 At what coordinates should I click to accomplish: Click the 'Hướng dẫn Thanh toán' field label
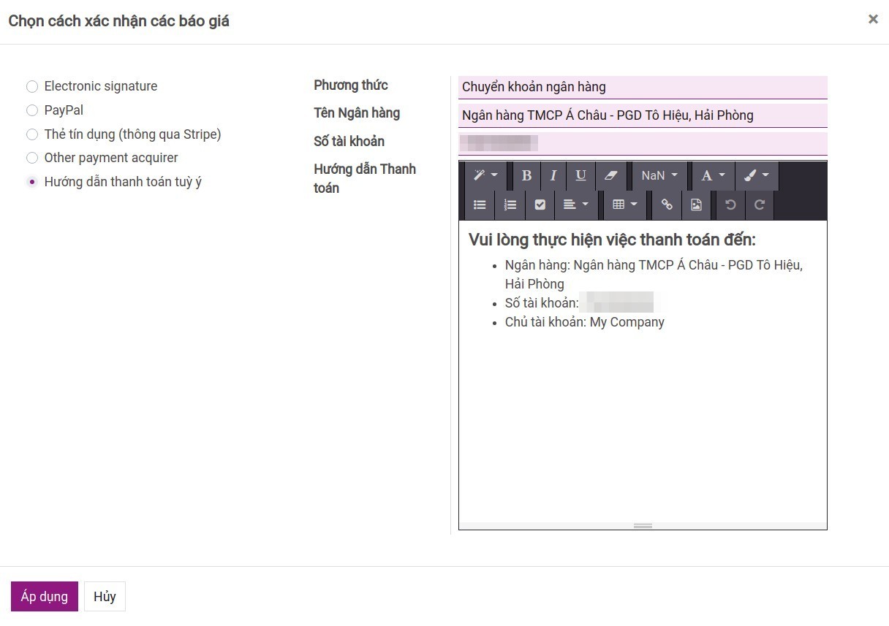coord(365,178)
